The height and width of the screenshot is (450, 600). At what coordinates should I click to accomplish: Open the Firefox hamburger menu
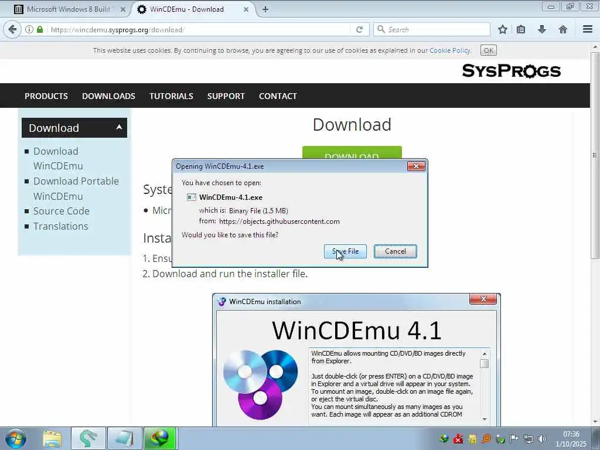(588, 29)
